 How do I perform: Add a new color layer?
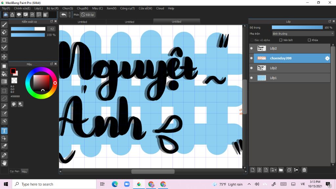tap(253, 170)
